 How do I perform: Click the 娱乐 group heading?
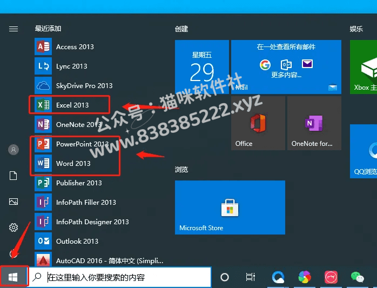(356, 29)
